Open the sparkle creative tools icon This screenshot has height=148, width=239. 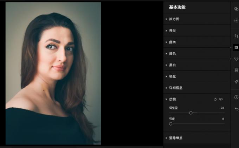click(236, 82)
